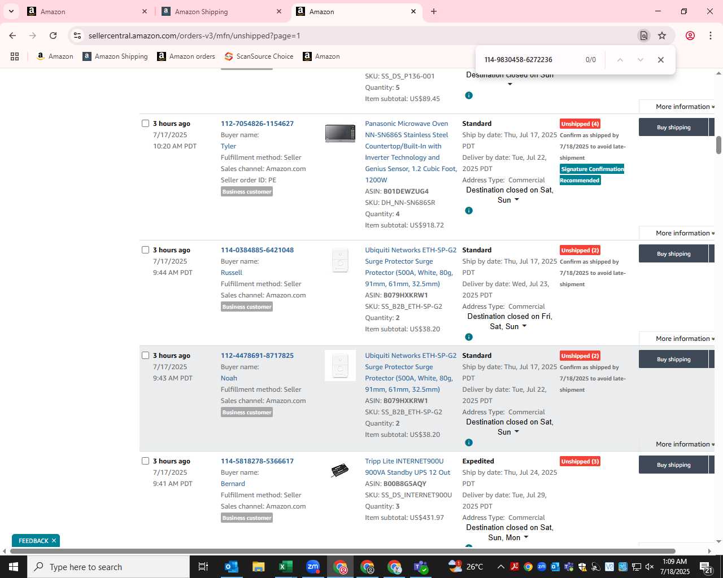Open Task View on the taskbar

coord(203,567)
